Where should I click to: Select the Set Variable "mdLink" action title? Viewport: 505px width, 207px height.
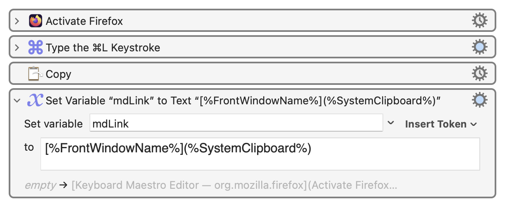(243, 100)
